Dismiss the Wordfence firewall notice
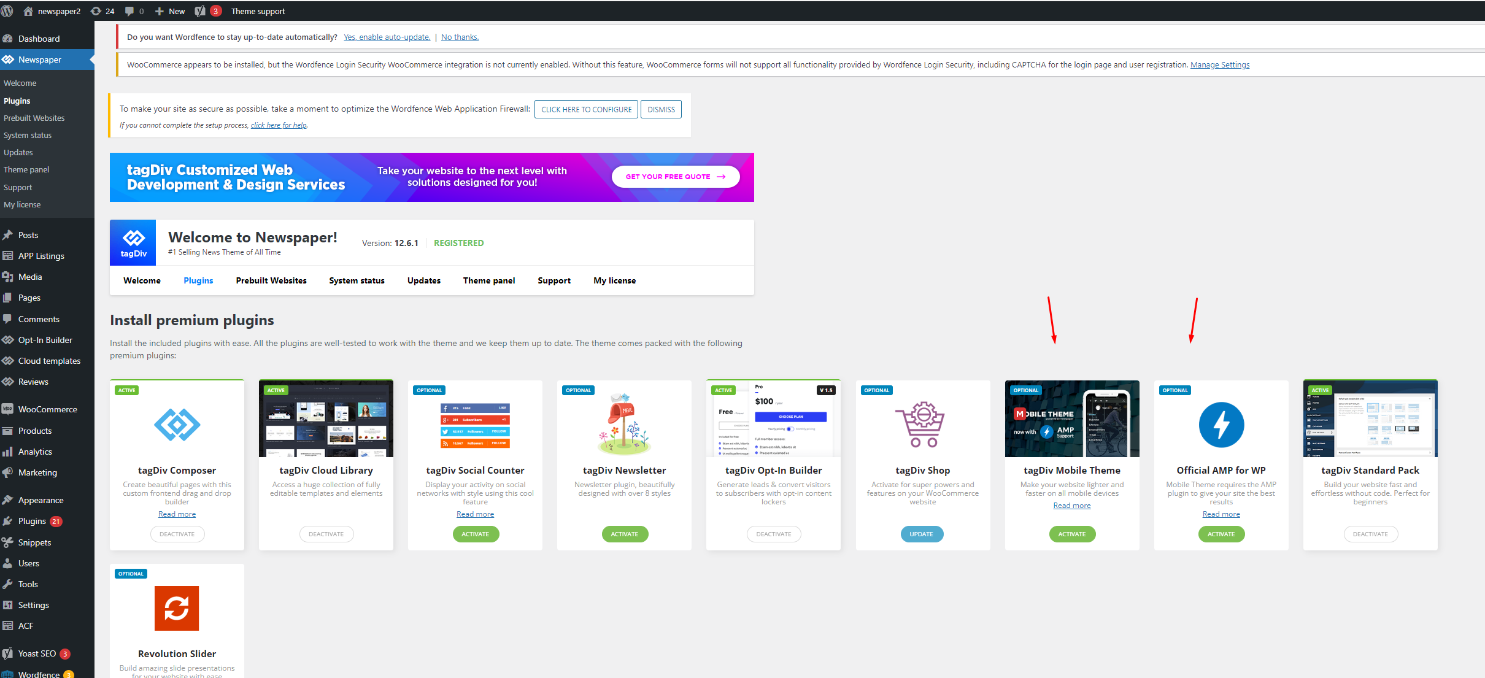Screen dimensions: 1485x678 click(661, 109)
